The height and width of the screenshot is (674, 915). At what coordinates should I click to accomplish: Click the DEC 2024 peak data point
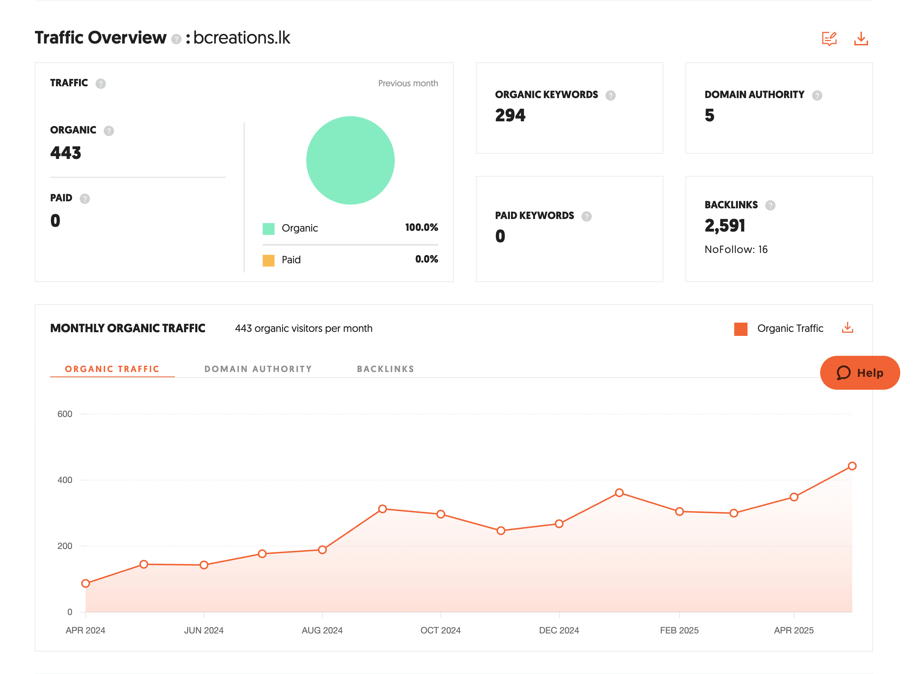[619, 493]
